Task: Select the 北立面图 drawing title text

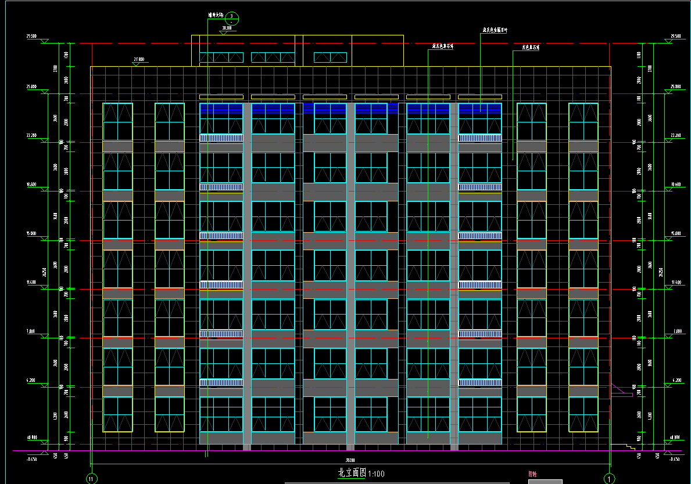Action: click(351, 473)
